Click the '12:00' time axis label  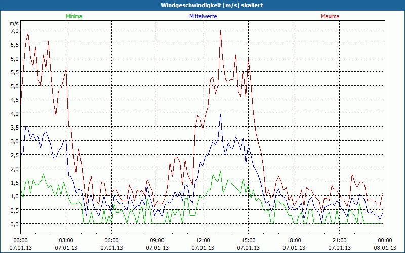pos(203,241)
